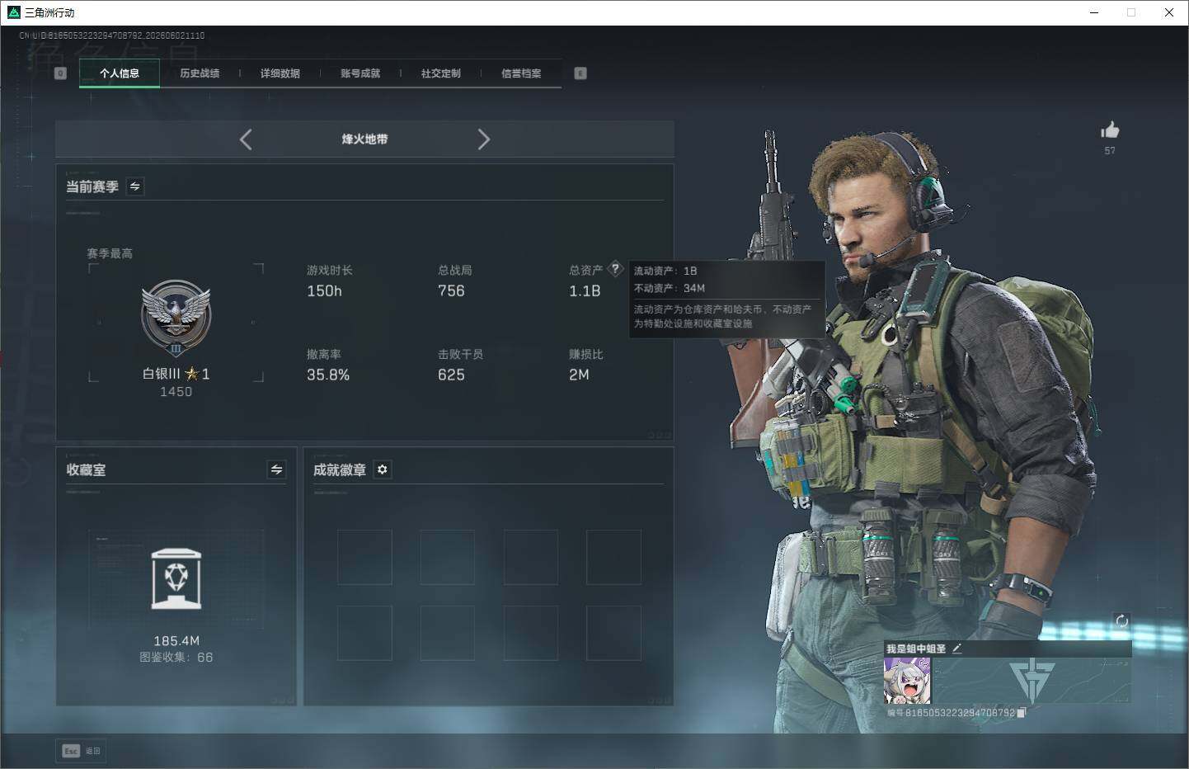The image size is (1189, 769).
Task: View the 信誉档案 tab
Action: (x=521, y=73)
